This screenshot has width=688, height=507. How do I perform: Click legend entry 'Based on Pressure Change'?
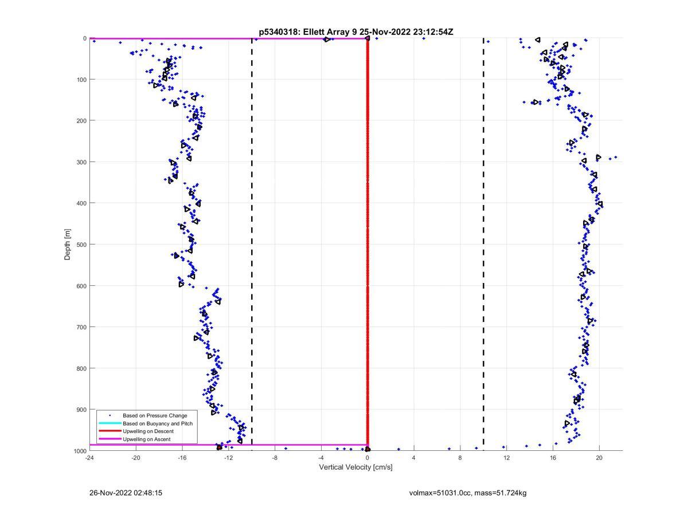click(155, 415)
